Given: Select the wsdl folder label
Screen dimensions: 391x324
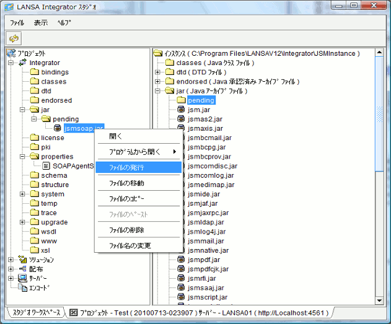Looking at the screenshot, I should (48, 232).
